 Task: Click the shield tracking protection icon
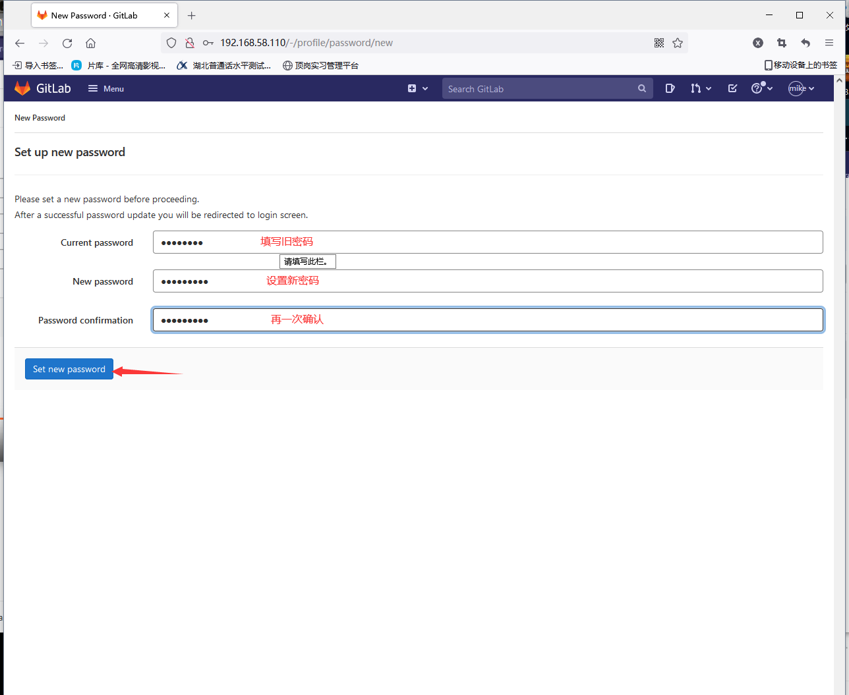click(x=171, y=43)
